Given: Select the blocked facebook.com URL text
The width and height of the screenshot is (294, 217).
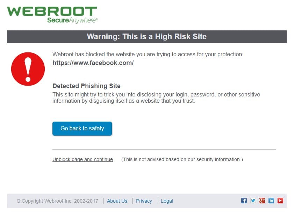Looking at the screenshot, I should pos(93,63).
